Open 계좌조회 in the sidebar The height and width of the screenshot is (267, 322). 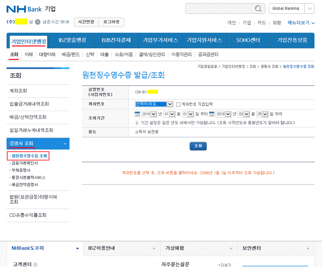coord(38,91)
